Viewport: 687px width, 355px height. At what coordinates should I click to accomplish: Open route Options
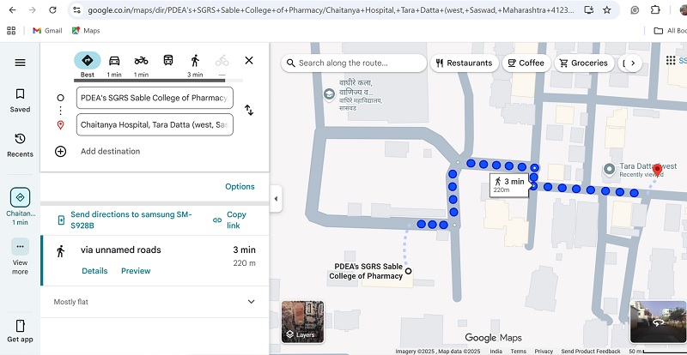(240, 186)
